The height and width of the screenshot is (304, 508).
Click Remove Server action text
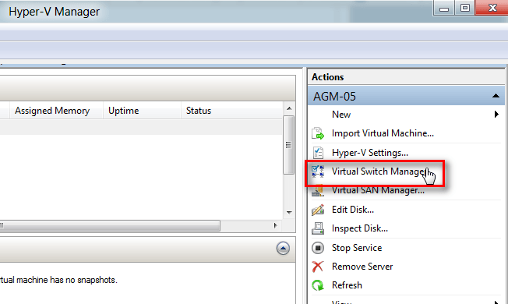[362, 267]
